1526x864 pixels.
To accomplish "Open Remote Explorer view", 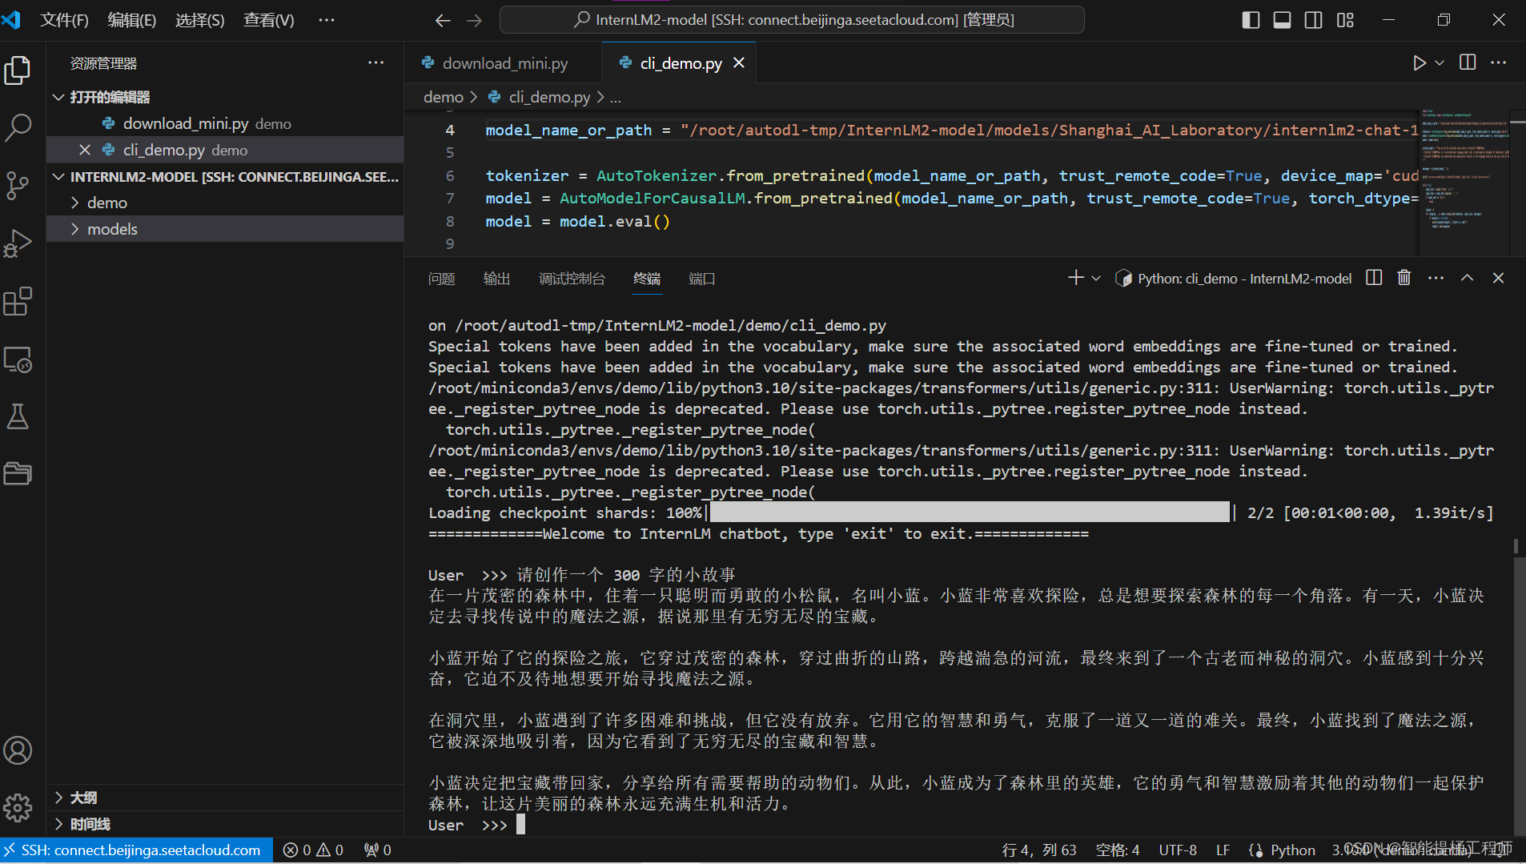I will click(x=18, y=360).
